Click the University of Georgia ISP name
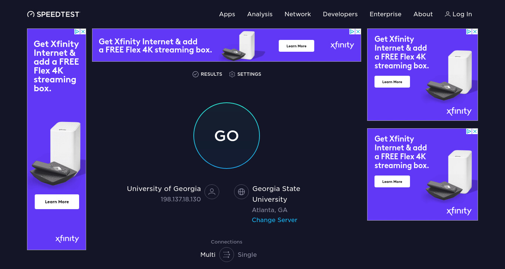This screenshot has height=269, width=505. pos(164,188)
